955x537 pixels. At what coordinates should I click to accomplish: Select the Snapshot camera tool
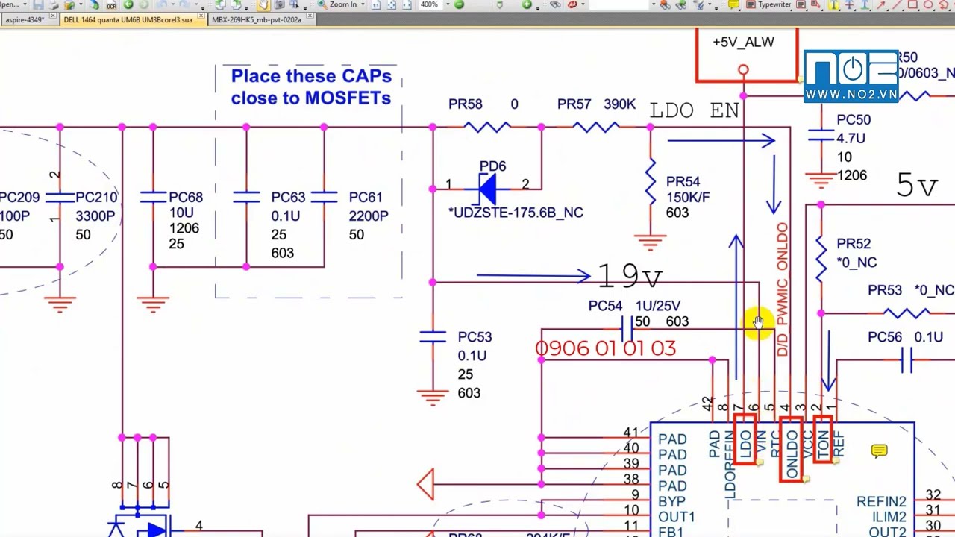(x=279, y=4)
